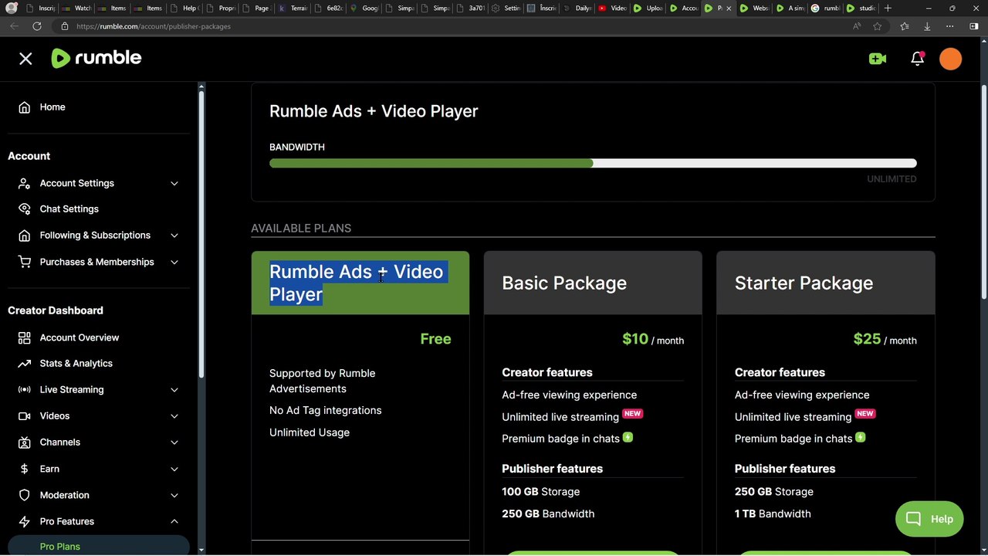Screen dimensions: 988x556
Task: Click the bandwidth usage progress bar
Action: click(x=592, y=163)
